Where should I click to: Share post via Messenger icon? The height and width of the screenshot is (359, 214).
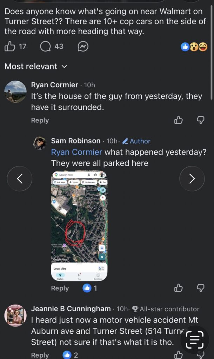click(x=83, y=46)
